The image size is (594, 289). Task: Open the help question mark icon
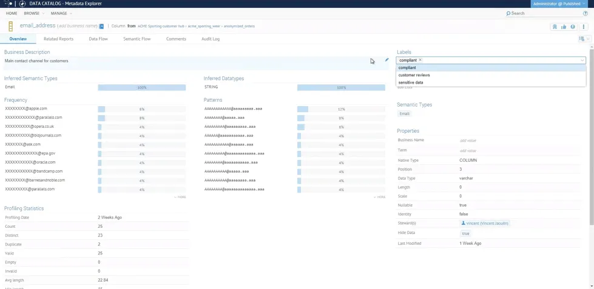click(586, 13)
